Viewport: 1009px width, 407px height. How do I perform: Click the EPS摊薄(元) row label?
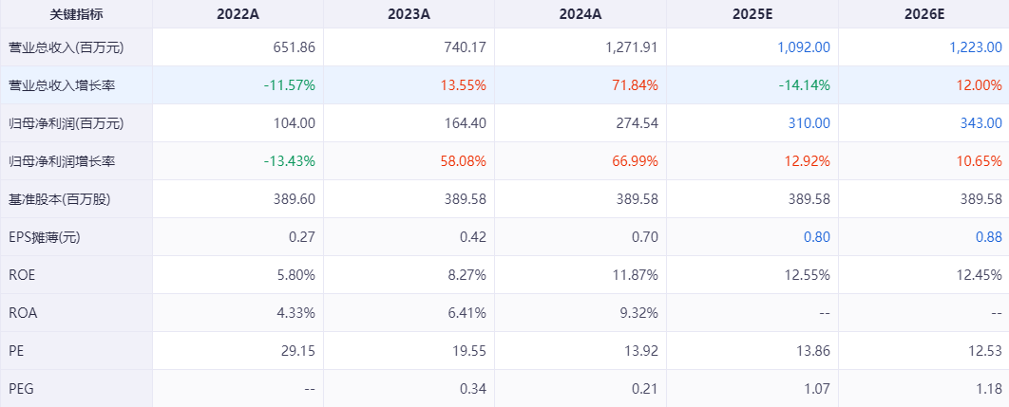[x=44, y=237]
